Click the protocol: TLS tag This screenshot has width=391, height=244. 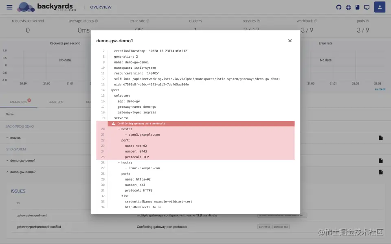281,227
